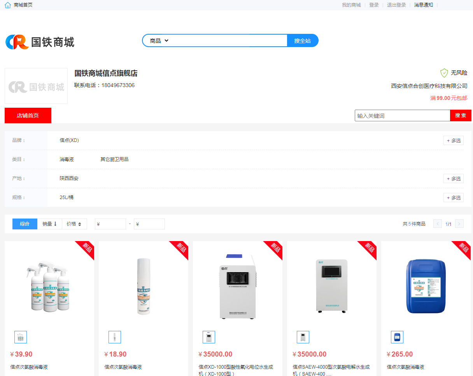The height and width of the screenshot is (376, 473).
Task: Click the small product icon under the spray bottles
Action: (x=20, y=337)
